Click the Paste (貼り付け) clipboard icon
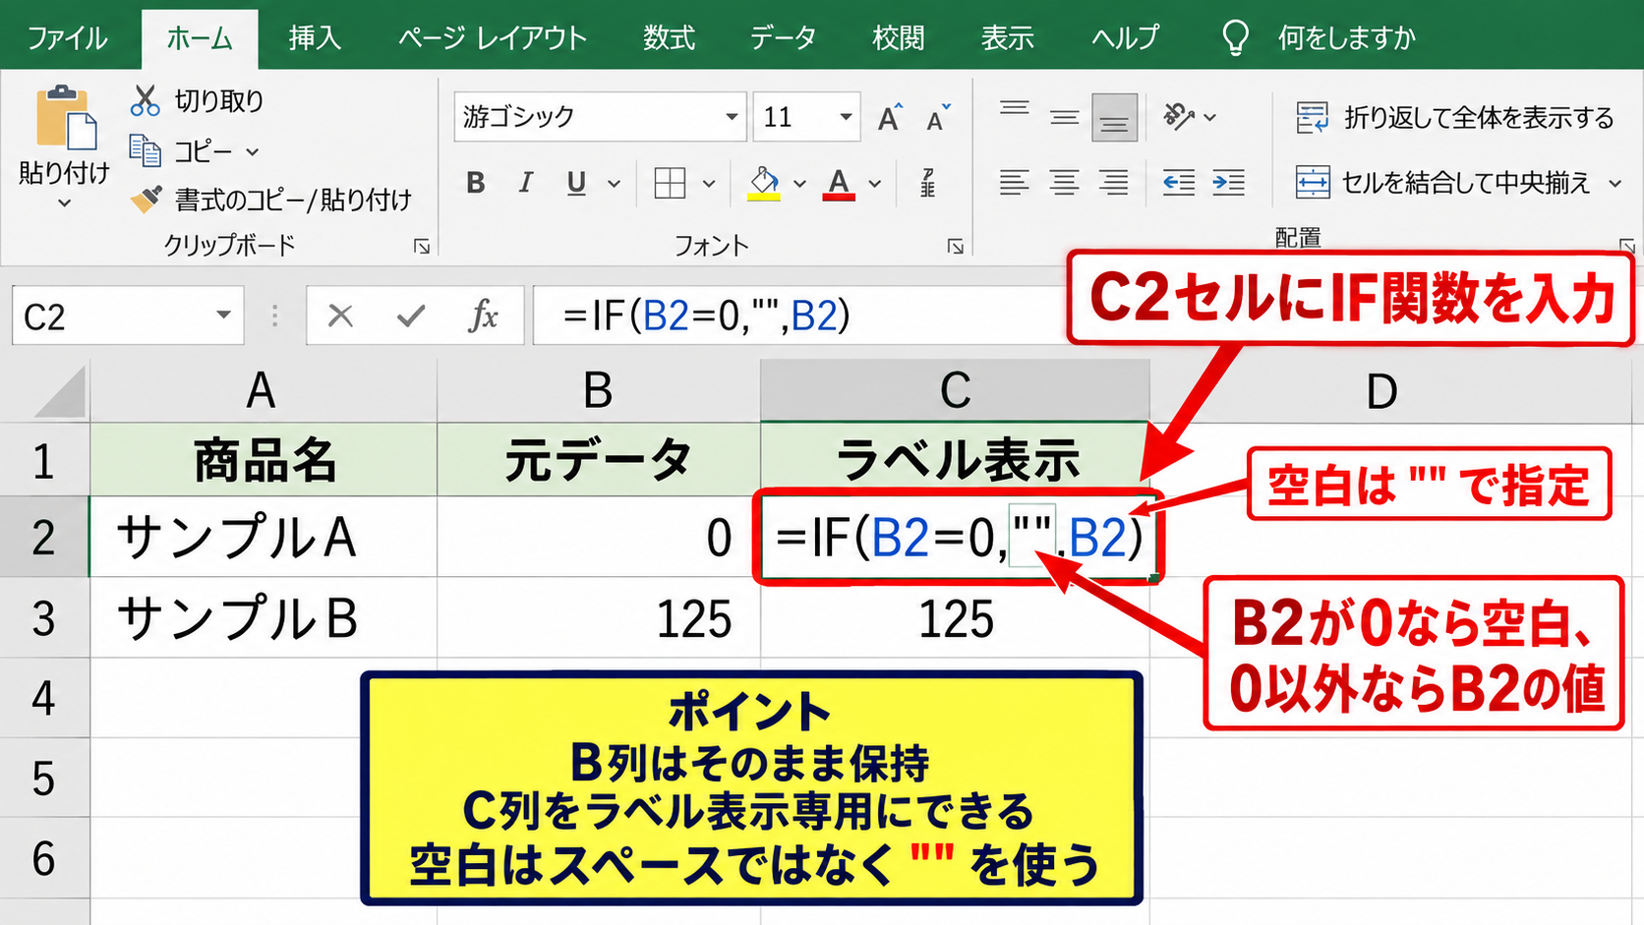This screenshot has height=925, width=1644. click(x=65, y=118)
